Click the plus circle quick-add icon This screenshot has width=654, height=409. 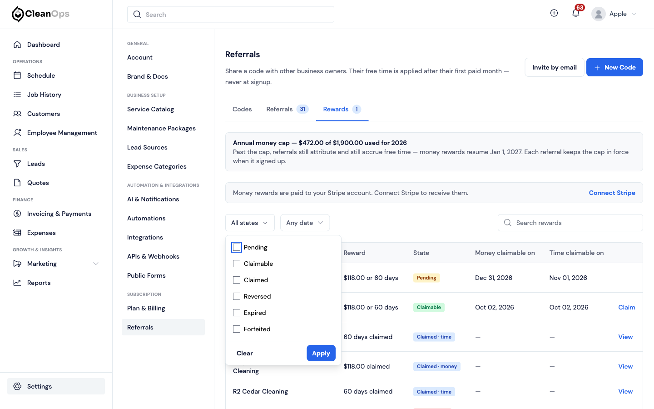(x=554, y=13)
